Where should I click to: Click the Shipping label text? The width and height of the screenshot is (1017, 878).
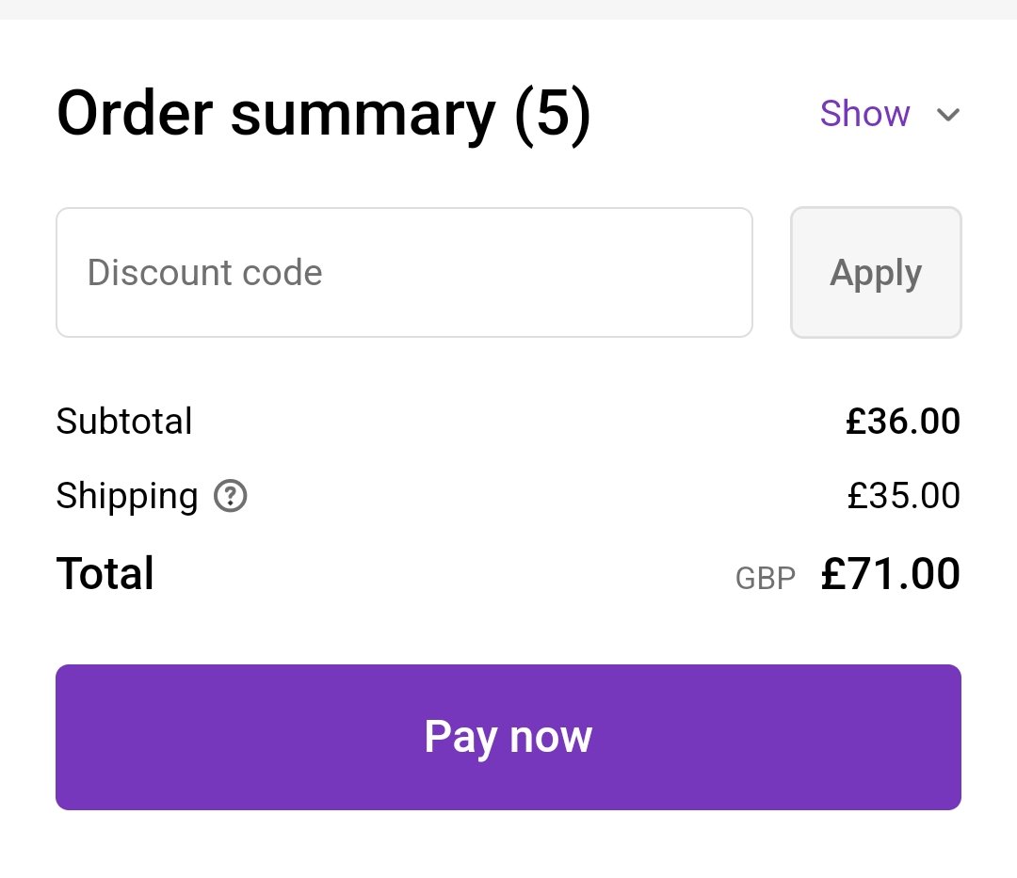click(x=127, y=496)
